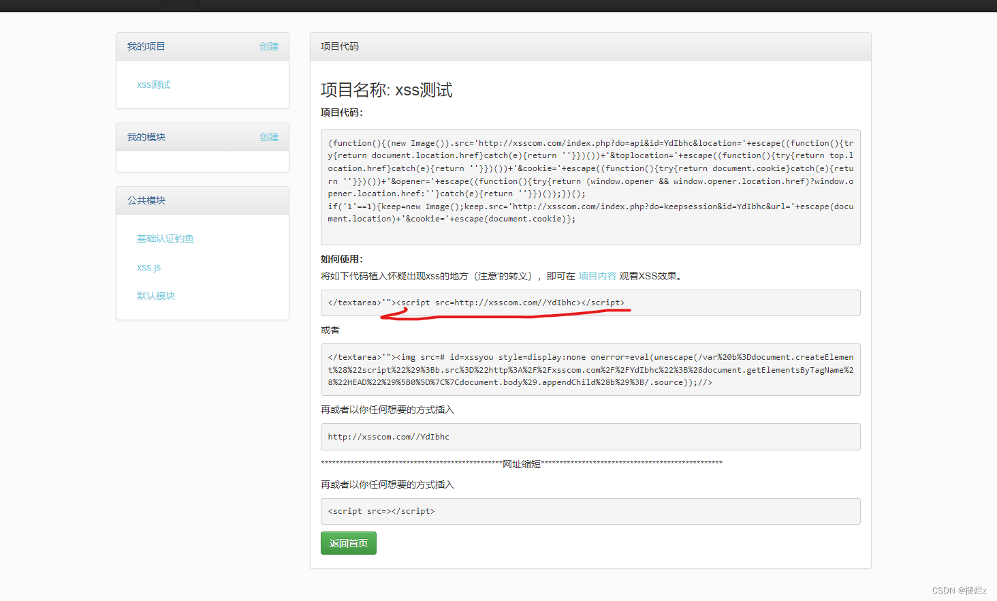Open the 基础认证钓鱼 public module

(x=165, y=238)
